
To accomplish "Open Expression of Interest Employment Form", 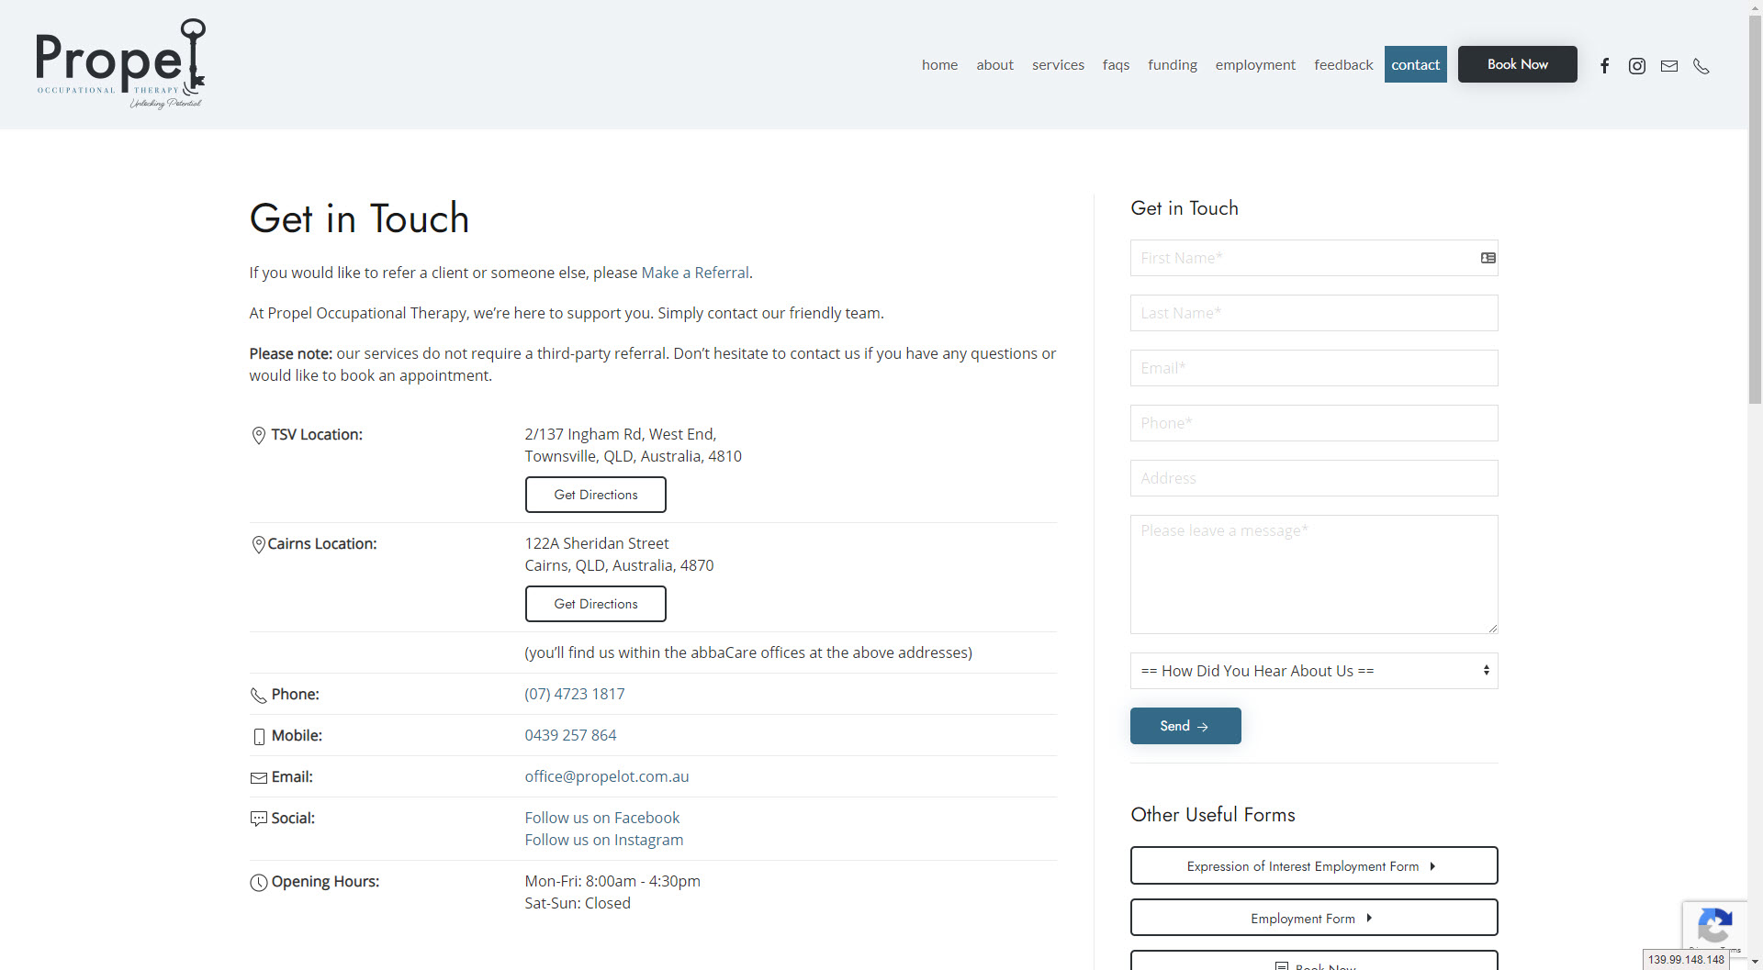I will [1314, 865].
